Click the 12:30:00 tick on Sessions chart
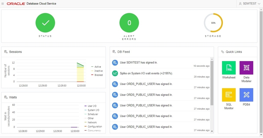 pyautogui.click(x=81, y=86)
